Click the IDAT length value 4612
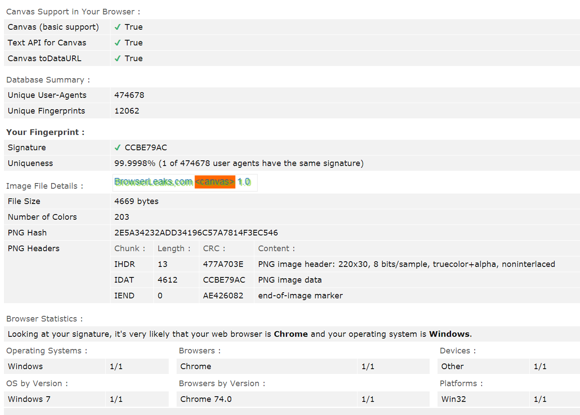Image resolution: width=580 pixels, height=415 pixels. click(x=168, y=280)
